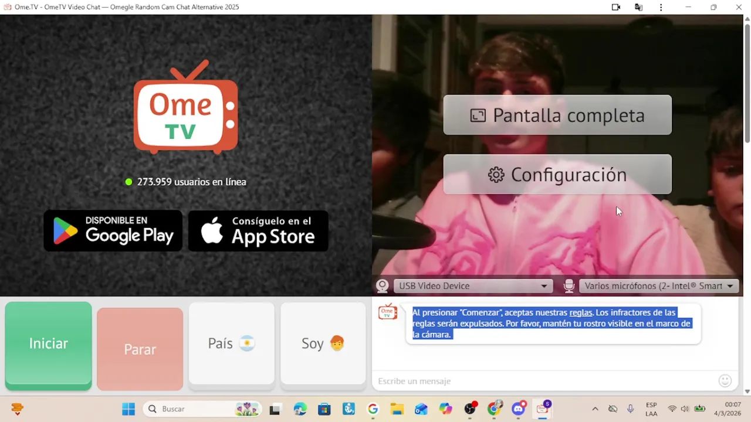
Task: Click the scrollbar up arrow
Action: click(x=747, y=19)
